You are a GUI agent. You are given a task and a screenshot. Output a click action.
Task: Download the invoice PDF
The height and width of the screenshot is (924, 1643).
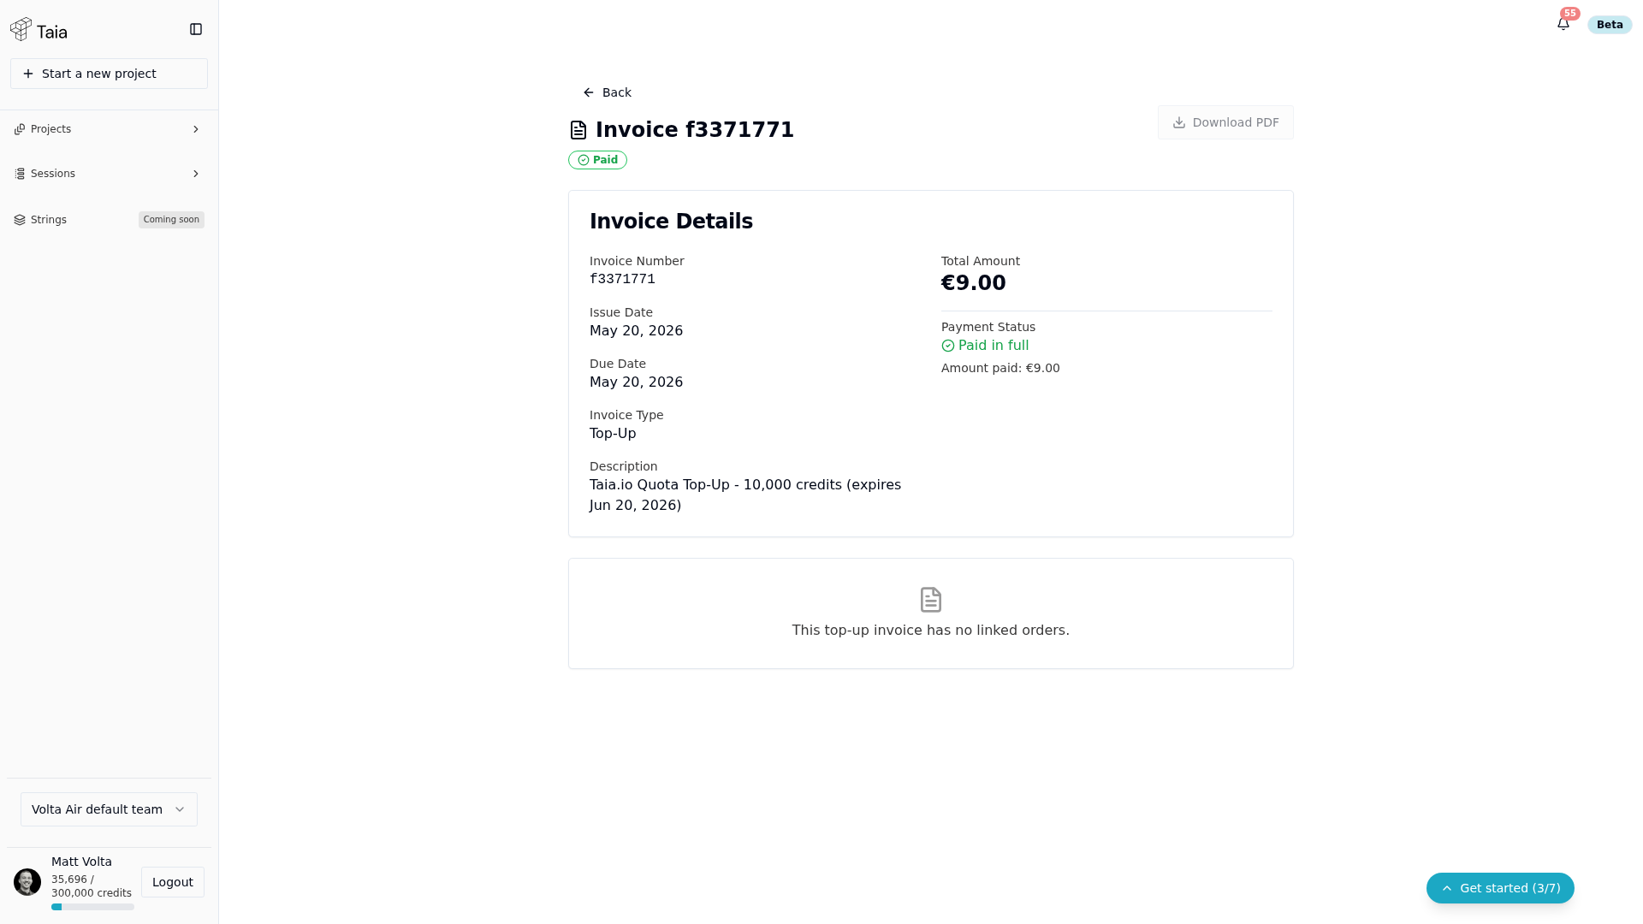point(1225,122)
